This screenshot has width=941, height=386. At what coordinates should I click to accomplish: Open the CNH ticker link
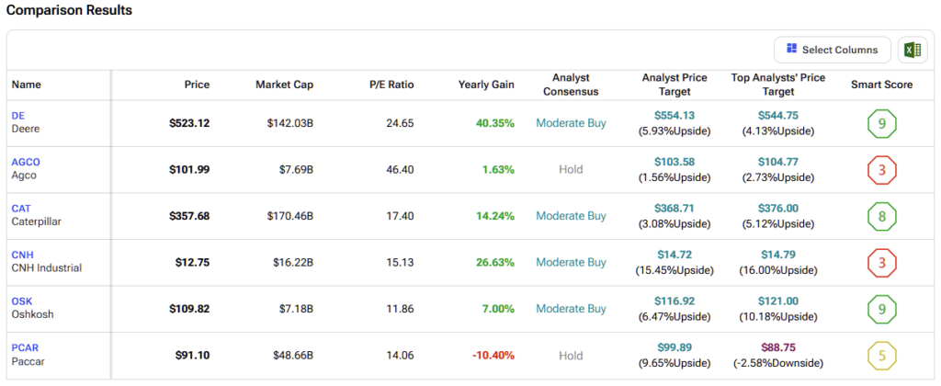(x=22, y=255)
